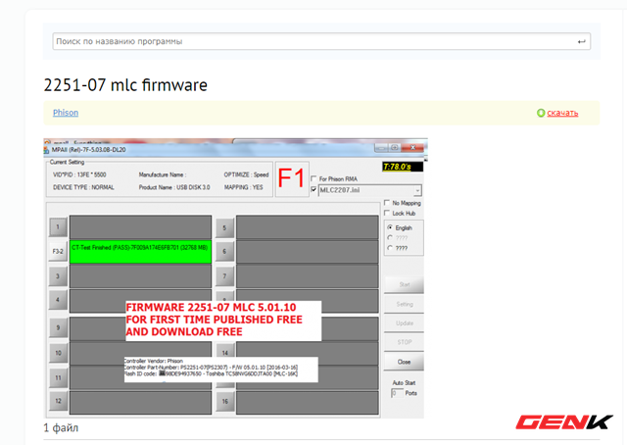Screen dimensions: 627x445
Task: Click the red FIRMWARE 2251-07 MLC 5.01.10 caption
Action: point(212,308)
